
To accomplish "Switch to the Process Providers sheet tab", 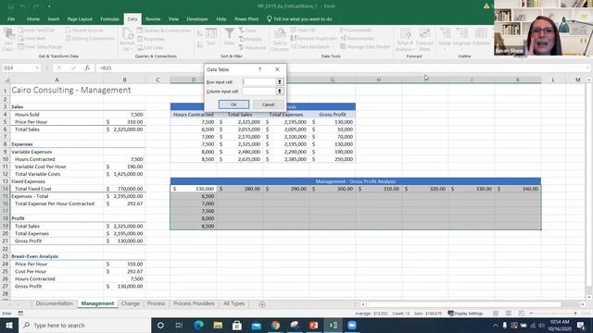I will pos(194,303).
